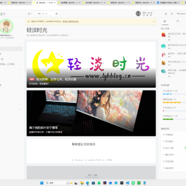The height and width of the screenshot is (186, 186).
Task: Open the pinned article 时光按章：封存七年，轻淡长留
Action: point(56,79)
